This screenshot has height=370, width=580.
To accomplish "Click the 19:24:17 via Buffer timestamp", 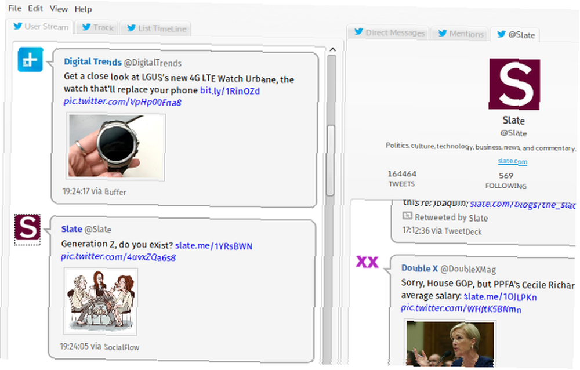I will pyautogui.click(x=95, y=191).
